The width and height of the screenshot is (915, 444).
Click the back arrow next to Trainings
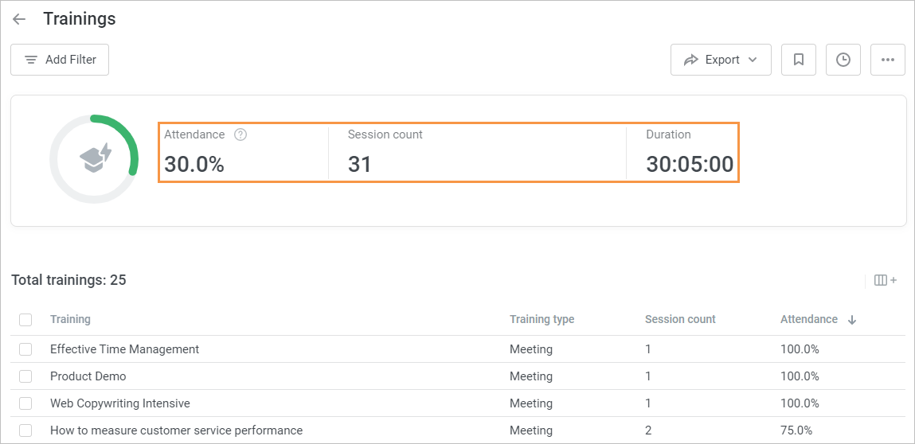(x=19, y=19)
